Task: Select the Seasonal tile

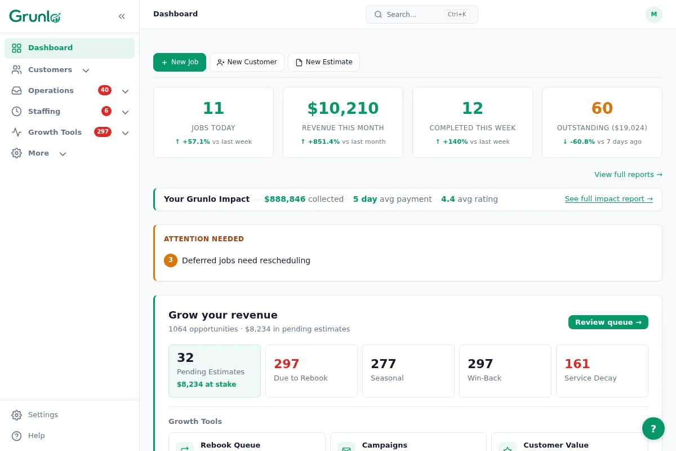Action: (x=408, y=371)
